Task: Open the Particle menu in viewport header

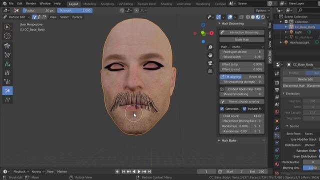Action: (77, 17)
